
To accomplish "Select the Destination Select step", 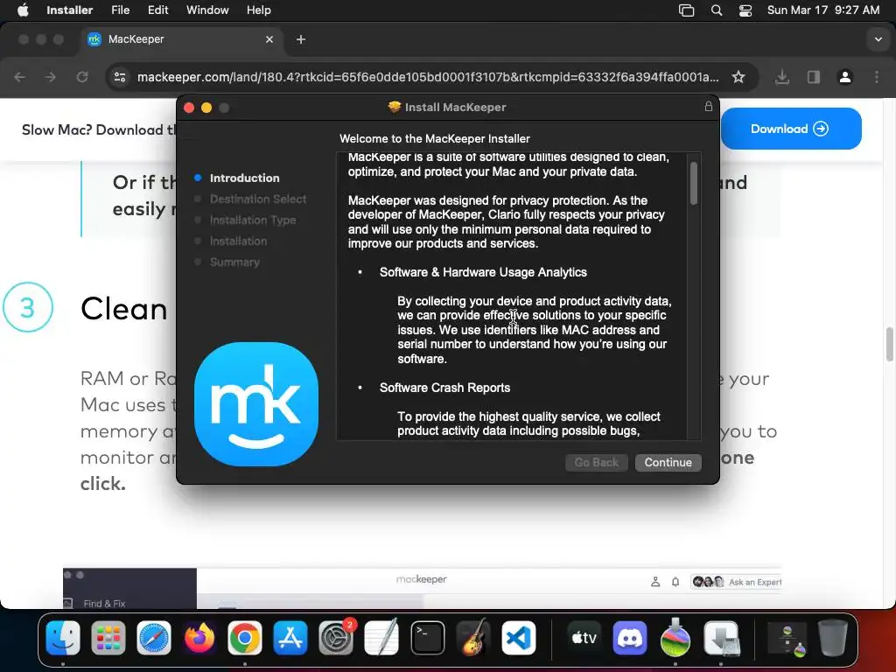I will click(258, 199).
